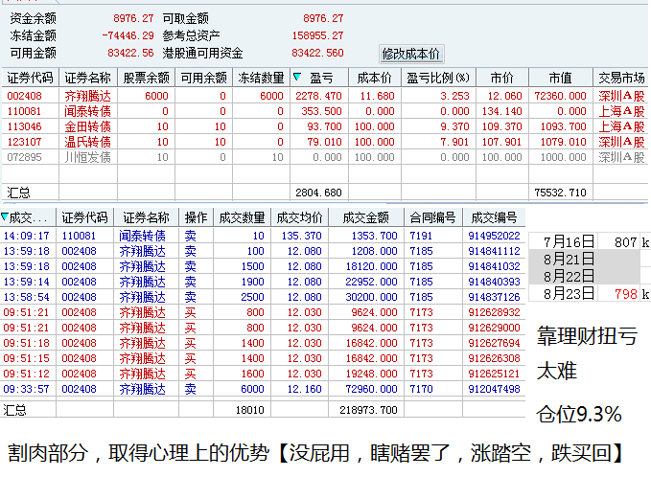Click trade amount 72960.000 cell
The height and width of the screenshot is (477, 651).
[372, 389]
